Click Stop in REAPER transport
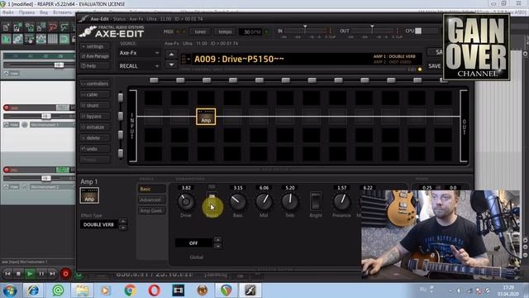Image resolution: width=529 pixels, height=298 pixels. (x=18, y=274)
